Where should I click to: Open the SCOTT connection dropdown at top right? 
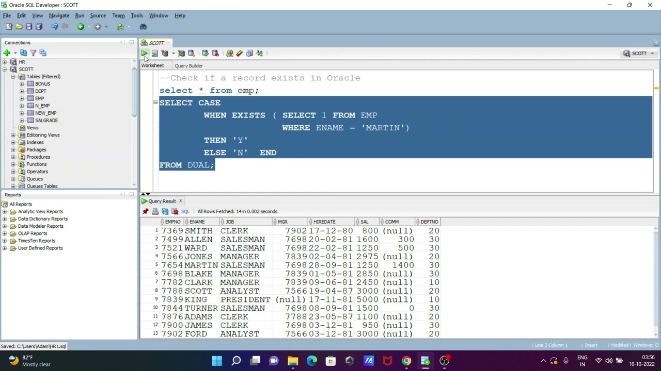pyautogui.click(x=652, y=54)
